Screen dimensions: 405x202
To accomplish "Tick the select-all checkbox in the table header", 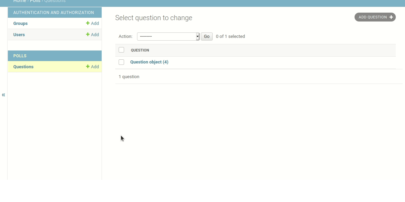I will point(121,50).
